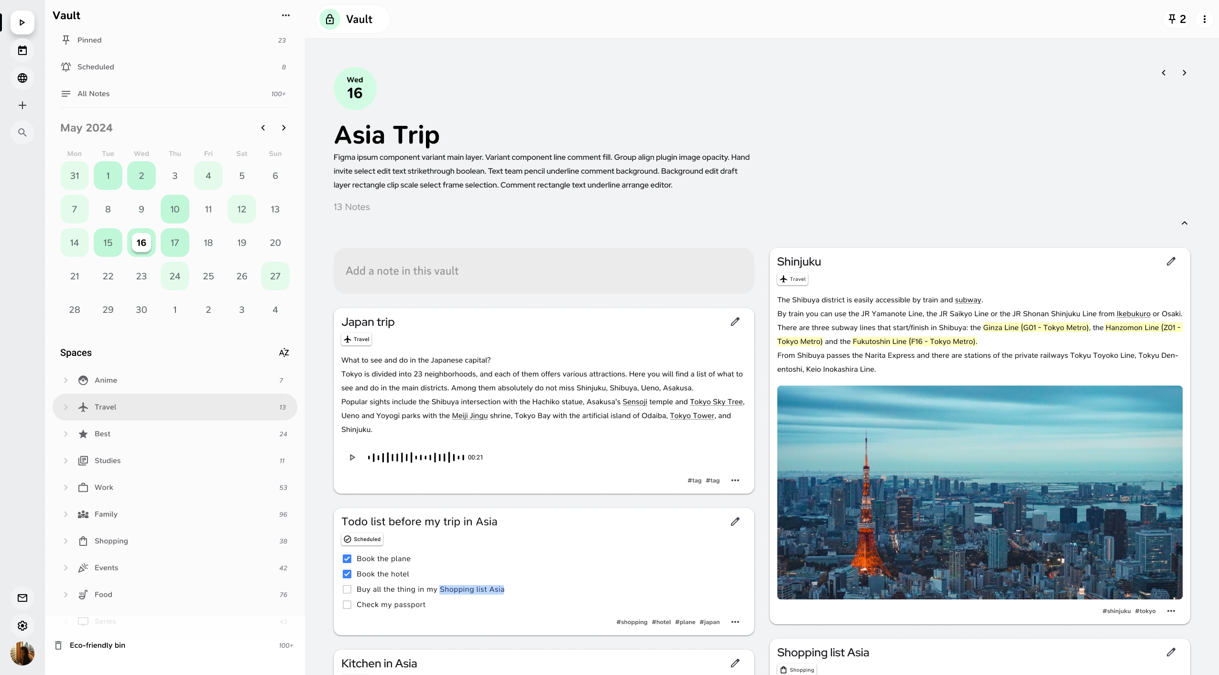The width and height of the screenshot is (1219, 675).
Task: Edit the Shinjuku note
Action: 1171,261
